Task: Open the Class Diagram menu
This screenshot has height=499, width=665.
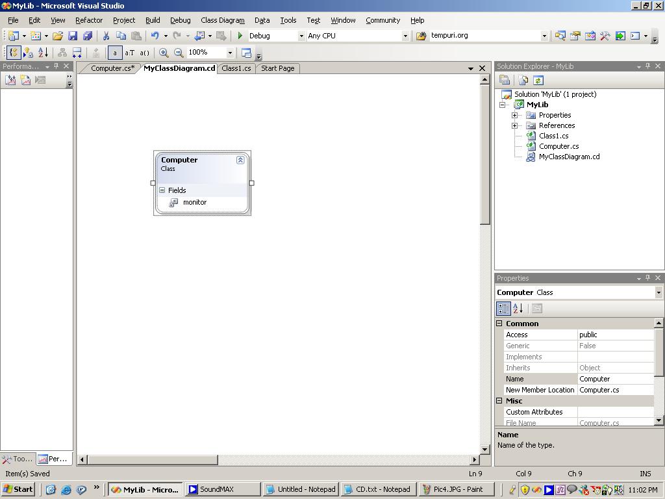Action: click(223, 20)
